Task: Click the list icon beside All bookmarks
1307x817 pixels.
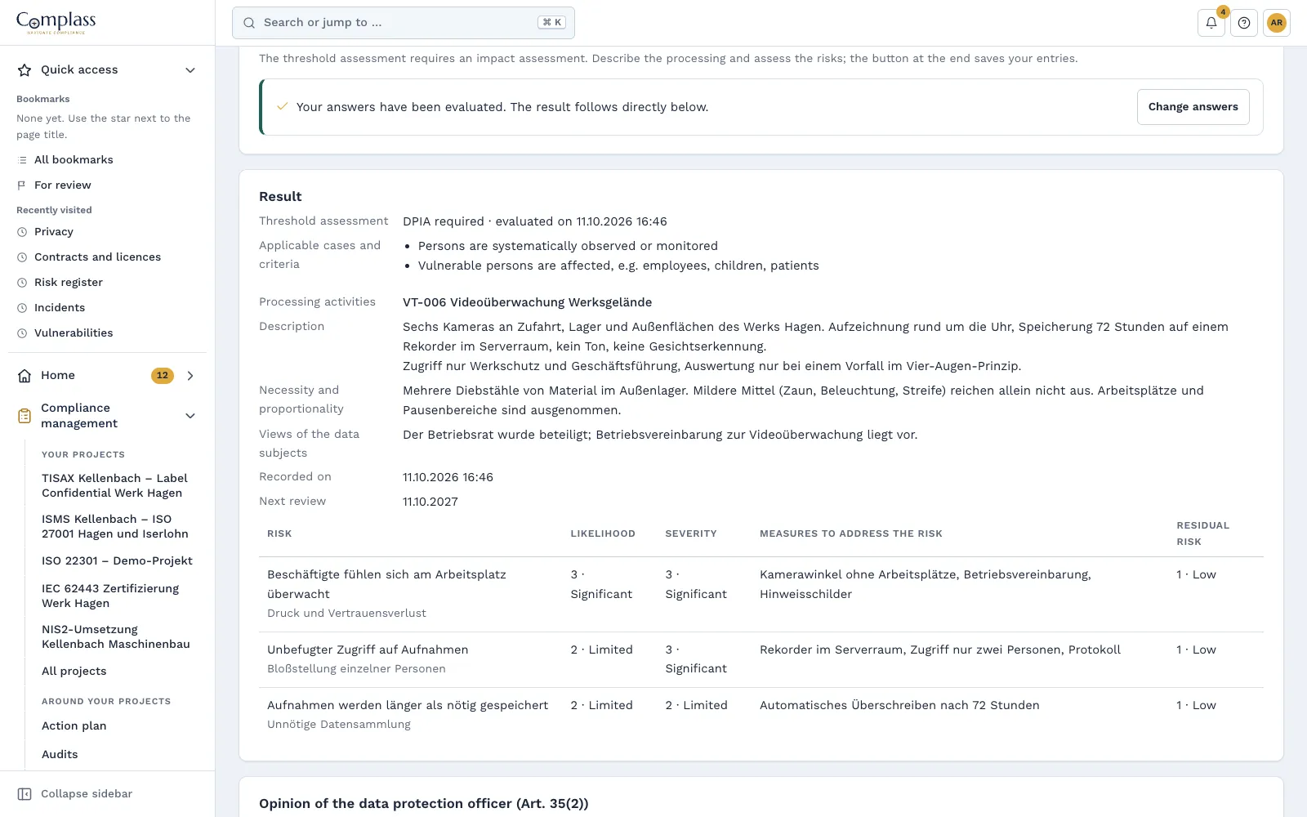Action: (x=22, y=160)
